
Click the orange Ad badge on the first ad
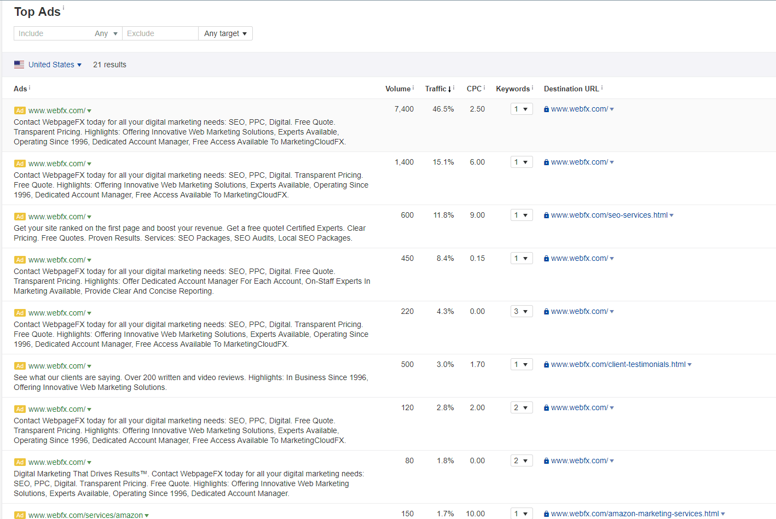pyautogui.click(x=20, y=110)
